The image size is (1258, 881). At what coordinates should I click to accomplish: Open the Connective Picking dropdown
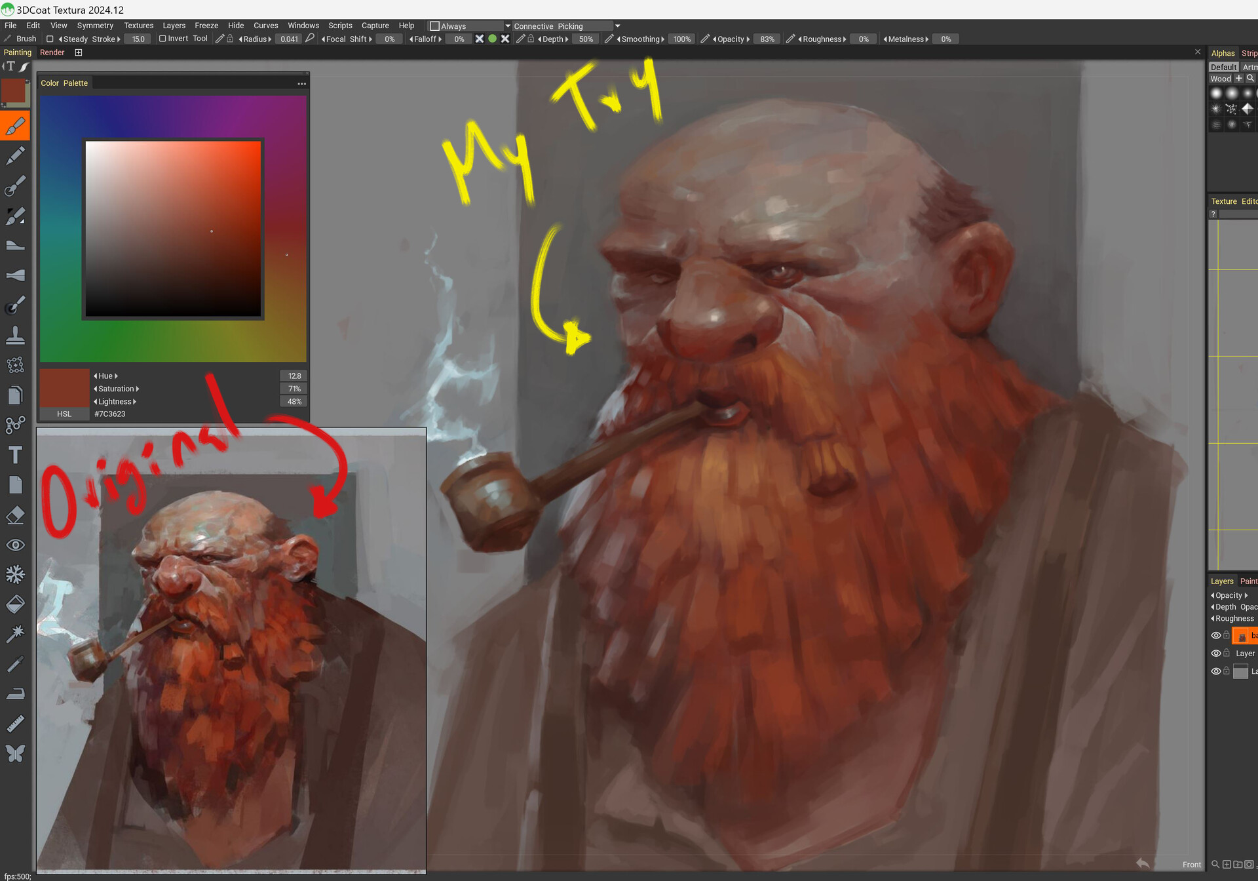[x=617, y=26]
